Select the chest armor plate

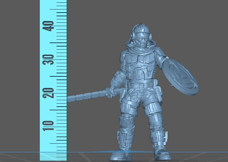click(x=141, y=70)
